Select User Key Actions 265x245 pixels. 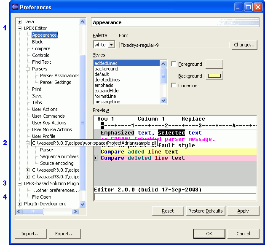(x=49, y=123)
